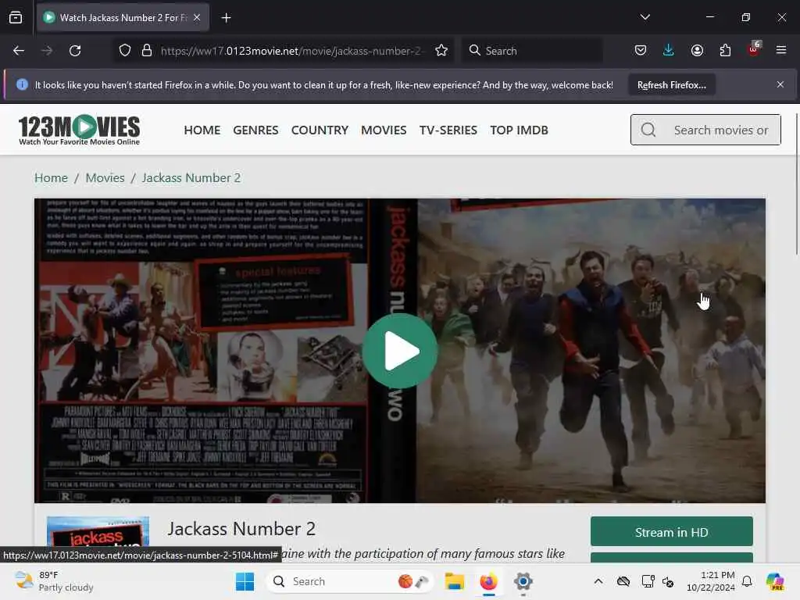Click the Firefox toolbar Search box
This screenshot has height=600, width=800.
coord(533,51)
